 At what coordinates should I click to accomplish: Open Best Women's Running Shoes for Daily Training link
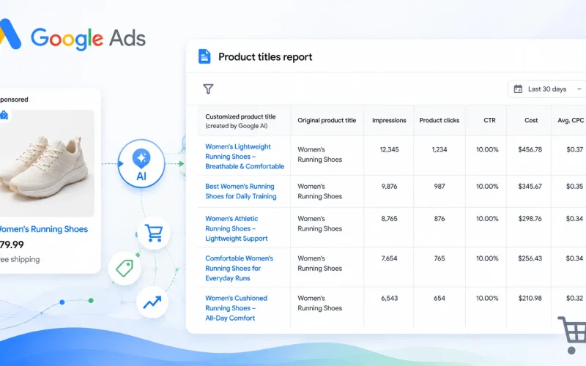click(x=241, y=191)
